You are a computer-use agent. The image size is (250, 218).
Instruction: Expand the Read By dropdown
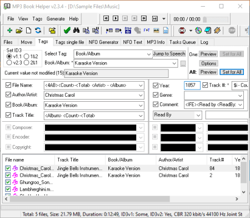tap(198, 115)
